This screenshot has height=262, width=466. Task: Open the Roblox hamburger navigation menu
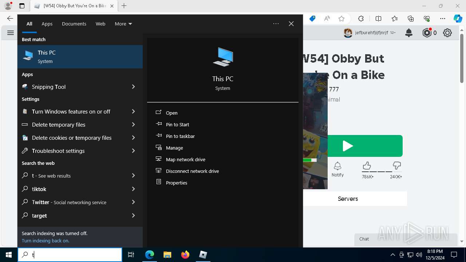[10, 33]
